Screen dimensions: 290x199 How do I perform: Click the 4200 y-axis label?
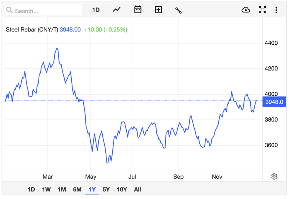271,68
